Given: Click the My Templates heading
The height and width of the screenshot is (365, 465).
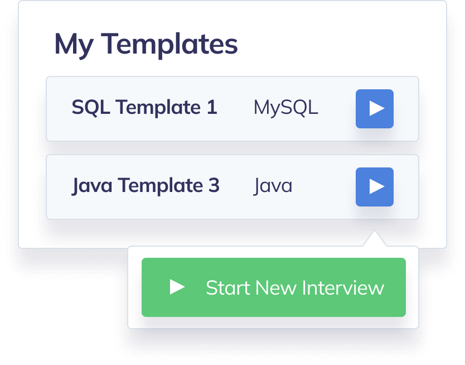Looking at the screenshot, I should (x=146, y=44).
